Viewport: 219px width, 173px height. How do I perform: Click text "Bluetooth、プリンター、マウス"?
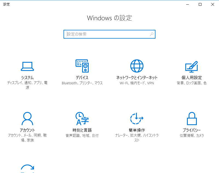pos(82,83)
